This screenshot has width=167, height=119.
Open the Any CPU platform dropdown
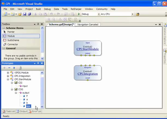(132, 14)
